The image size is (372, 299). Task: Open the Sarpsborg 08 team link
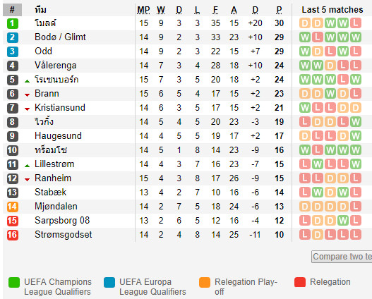click(x=62, y=221)
